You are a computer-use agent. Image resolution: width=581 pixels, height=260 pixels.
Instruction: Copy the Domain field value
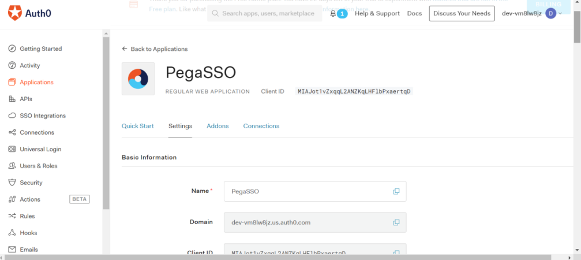tap(396, 222)
